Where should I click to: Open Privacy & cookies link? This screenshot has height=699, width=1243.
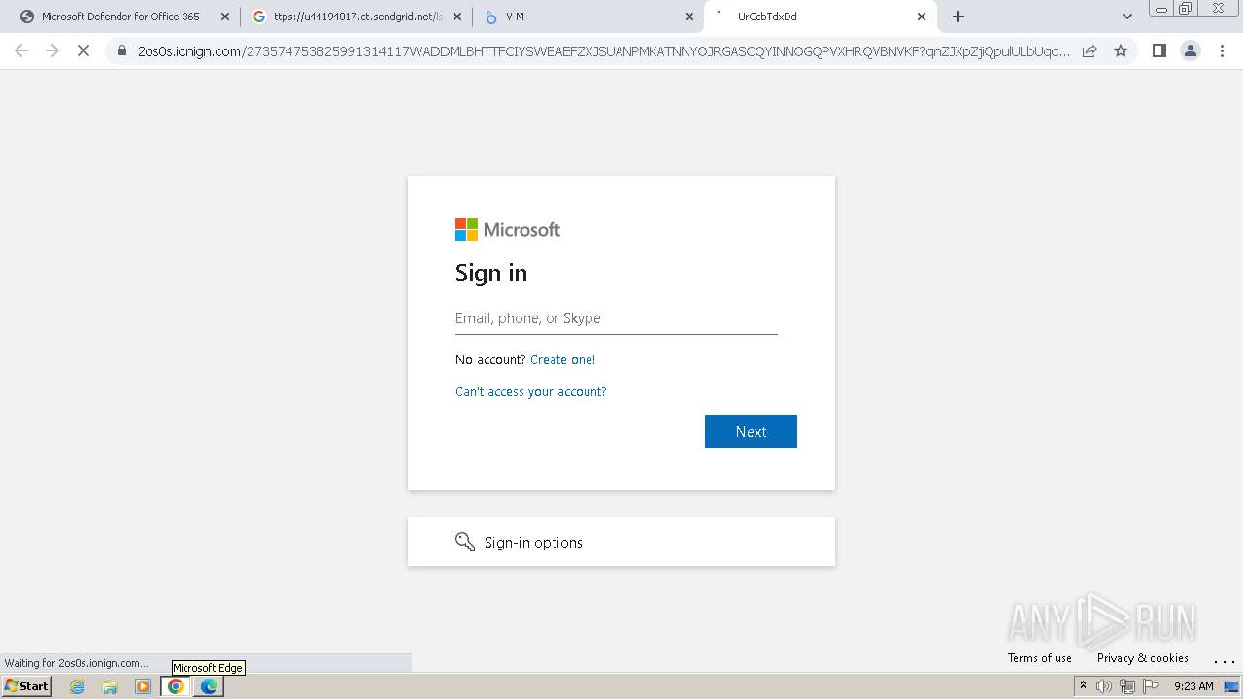(1143, 658)
